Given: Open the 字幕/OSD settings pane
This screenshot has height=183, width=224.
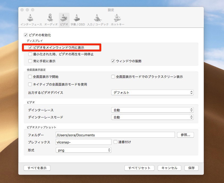Looking at the screenshot, I should (x=78, y=19).
